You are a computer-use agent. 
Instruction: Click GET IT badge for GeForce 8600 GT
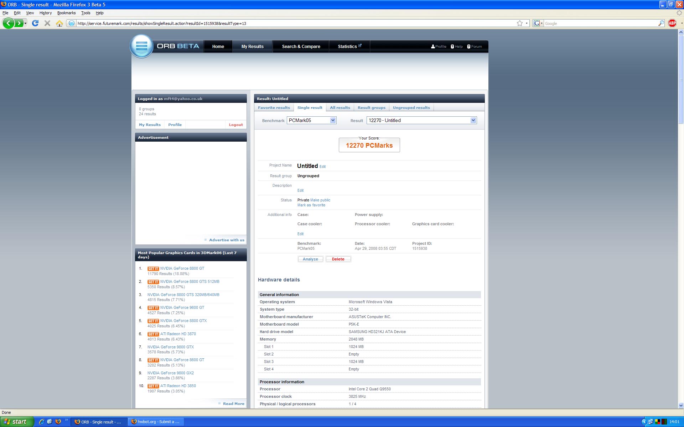[x=153, y=360]
